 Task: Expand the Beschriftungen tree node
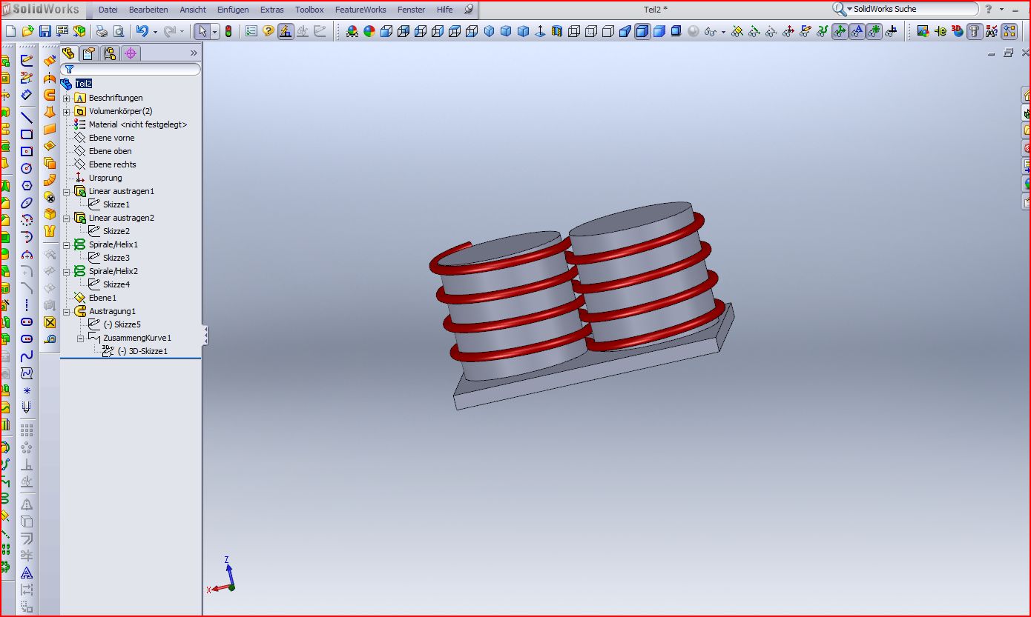pyautogui.click(x=67, y=99)
